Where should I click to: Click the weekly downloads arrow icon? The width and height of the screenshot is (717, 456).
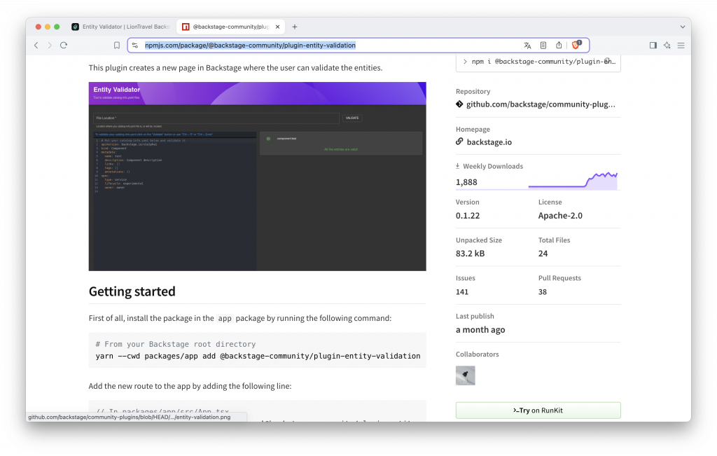tap(458, 166)
